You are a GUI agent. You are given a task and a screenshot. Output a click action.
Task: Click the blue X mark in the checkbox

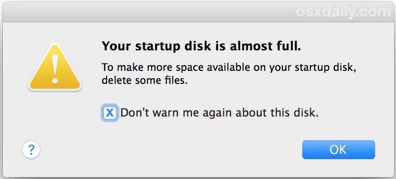coord(110,113)
